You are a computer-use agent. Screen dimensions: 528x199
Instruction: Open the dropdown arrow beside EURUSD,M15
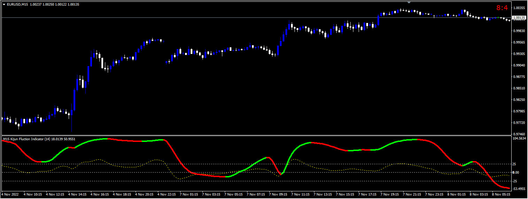tap(4, 4)
